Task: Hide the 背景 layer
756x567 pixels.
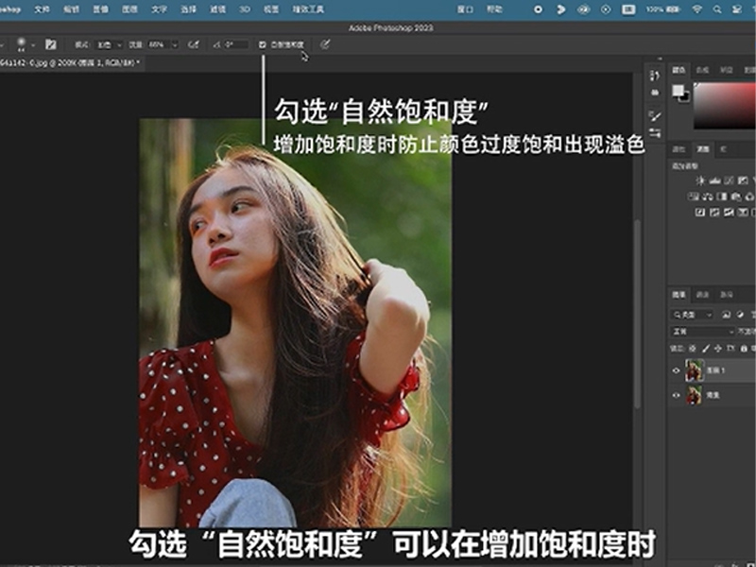Action: coord(676,396)
